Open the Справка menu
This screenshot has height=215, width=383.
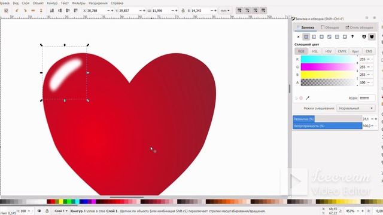[x=117, y=3]
